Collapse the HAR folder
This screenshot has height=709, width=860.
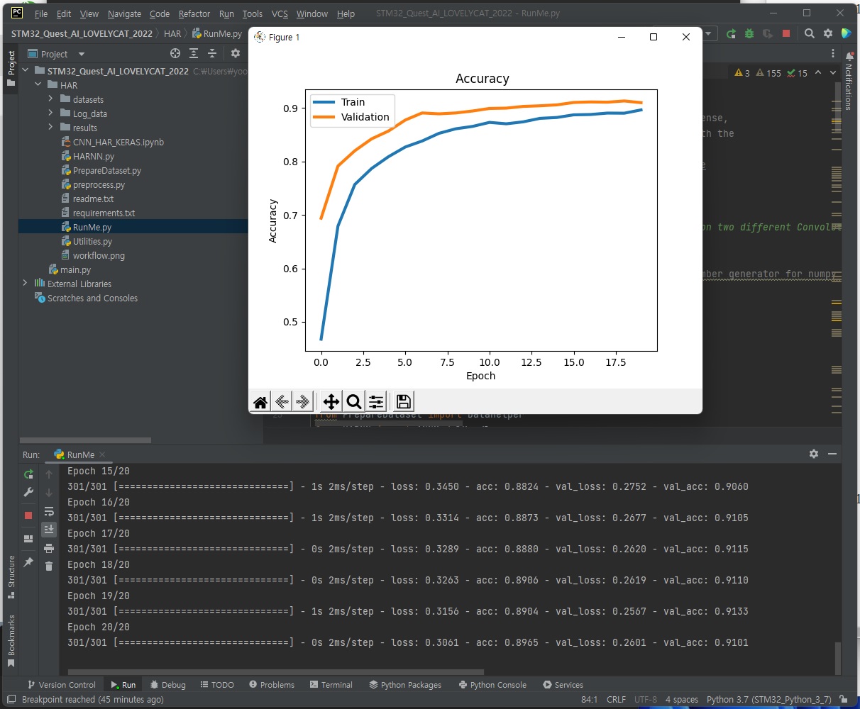38,85
